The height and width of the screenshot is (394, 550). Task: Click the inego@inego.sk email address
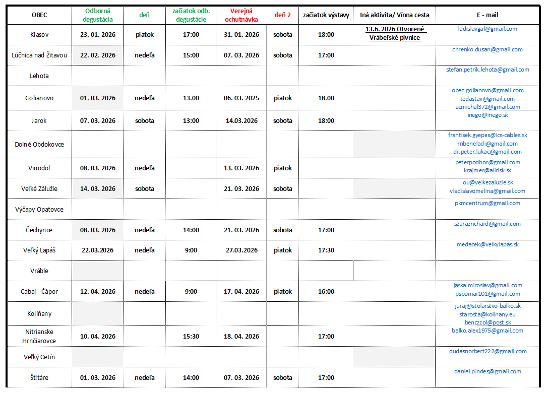(x=487, y=115)
